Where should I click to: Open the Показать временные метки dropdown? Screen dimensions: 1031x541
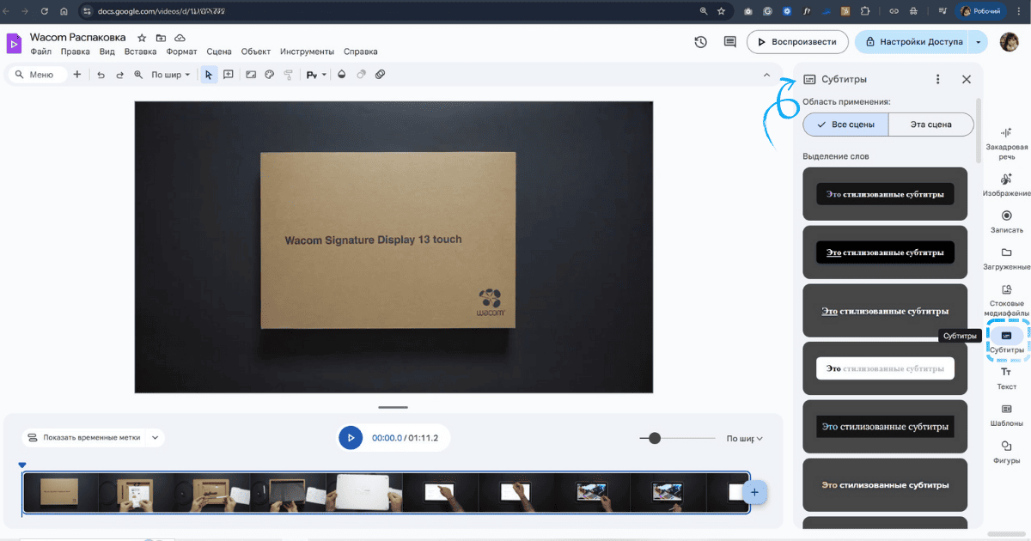tap(91, 437)
